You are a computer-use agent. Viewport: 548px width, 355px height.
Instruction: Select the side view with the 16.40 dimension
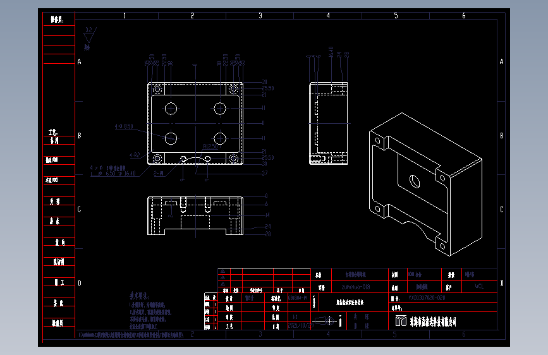[329, 123]
